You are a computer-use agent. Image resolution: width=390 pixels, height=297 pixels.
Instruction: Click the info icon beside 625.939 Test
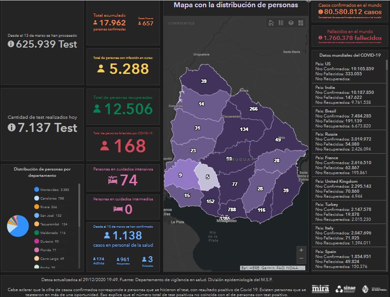coord(11,44)
